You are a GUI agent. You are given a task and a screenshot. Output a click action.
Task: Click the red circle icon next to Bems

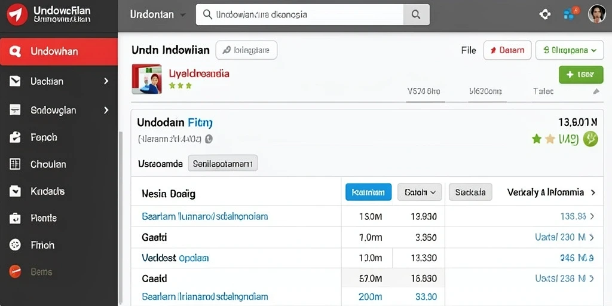15,272
